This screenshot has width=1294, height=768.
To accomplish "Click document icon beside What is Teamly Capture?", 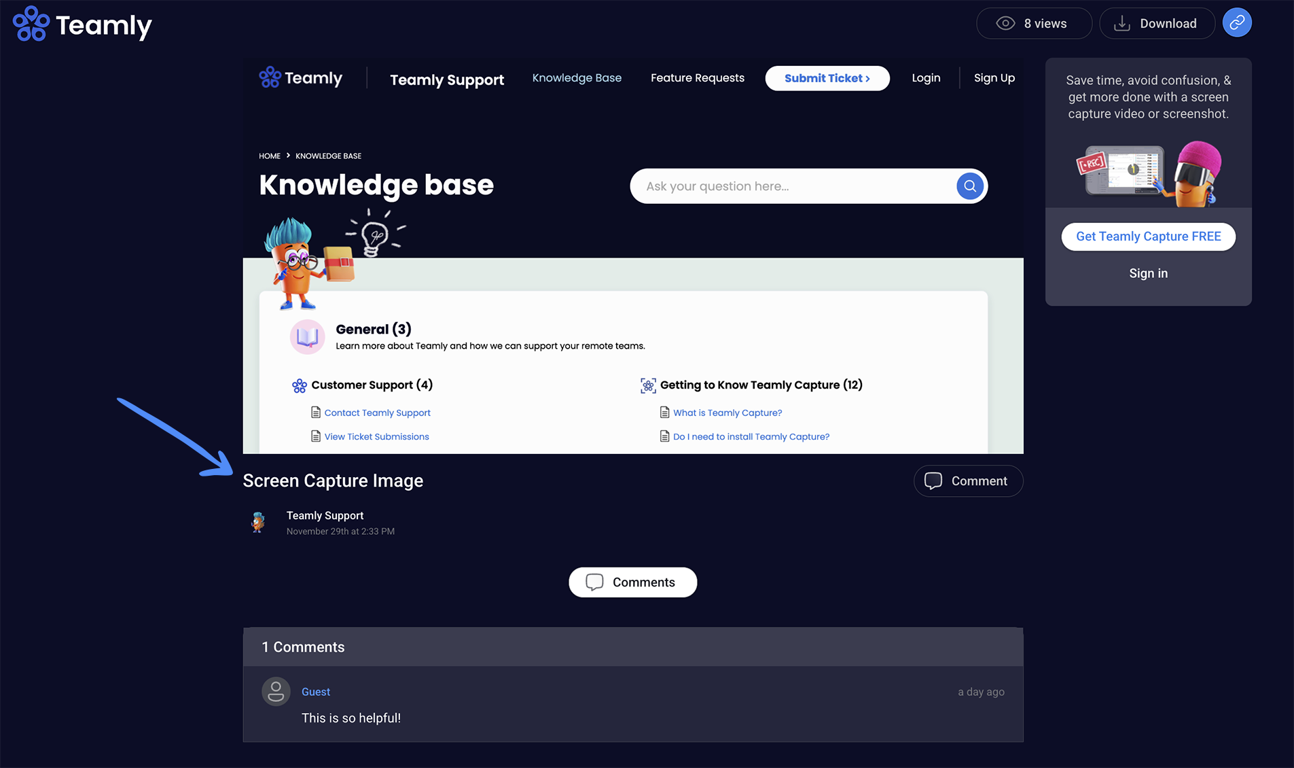I will 664,413.
